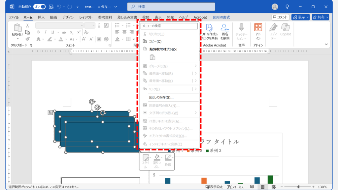Select Copy (コピー) in context menu
Image resolution: width=338 pixels, height=190 pixels.
(169, 41)
